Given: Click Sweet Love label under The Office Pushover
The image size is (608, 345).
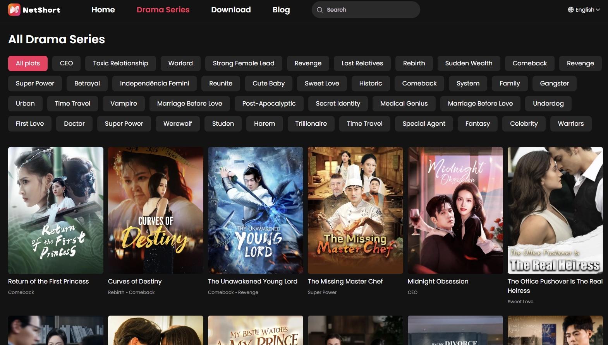Looking at the screenshot, I should coord(520,302).
